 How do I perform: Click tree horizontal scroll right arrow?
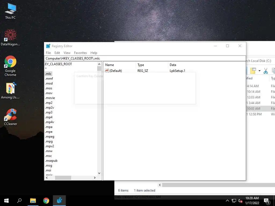[x=95, y=178]
